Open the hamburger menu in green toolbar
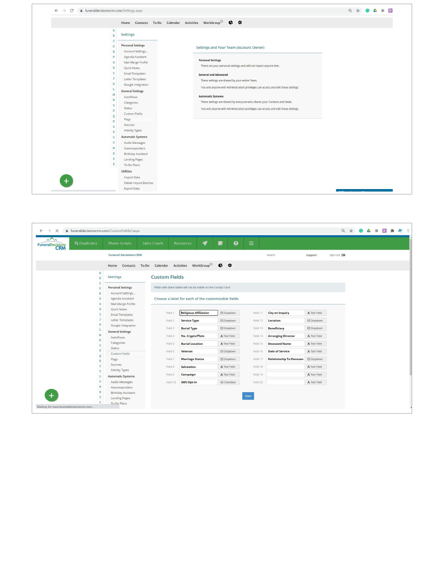The image size is (443, 580). point(251,243)
